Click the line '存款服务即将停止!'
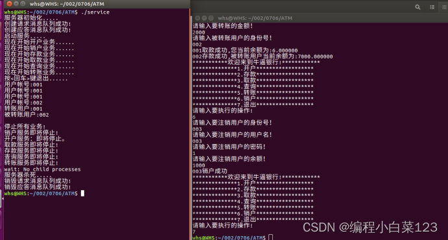The width and height of the screenshot is (448, 240). [31, 151]
